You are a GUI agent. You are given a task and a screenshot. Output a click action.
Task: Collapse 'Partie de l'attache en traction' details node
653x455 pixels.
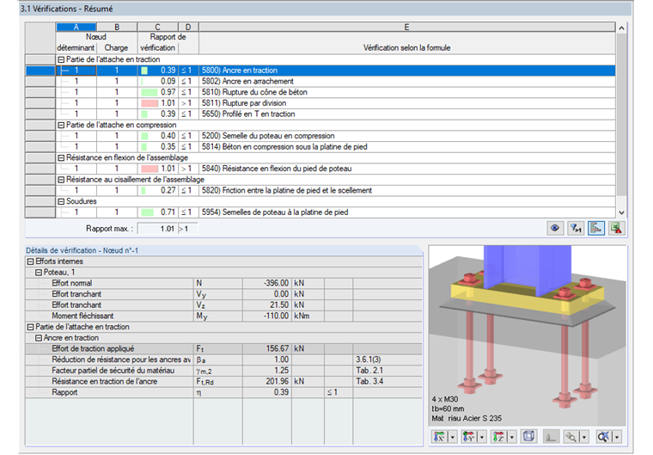pos(30,327)
